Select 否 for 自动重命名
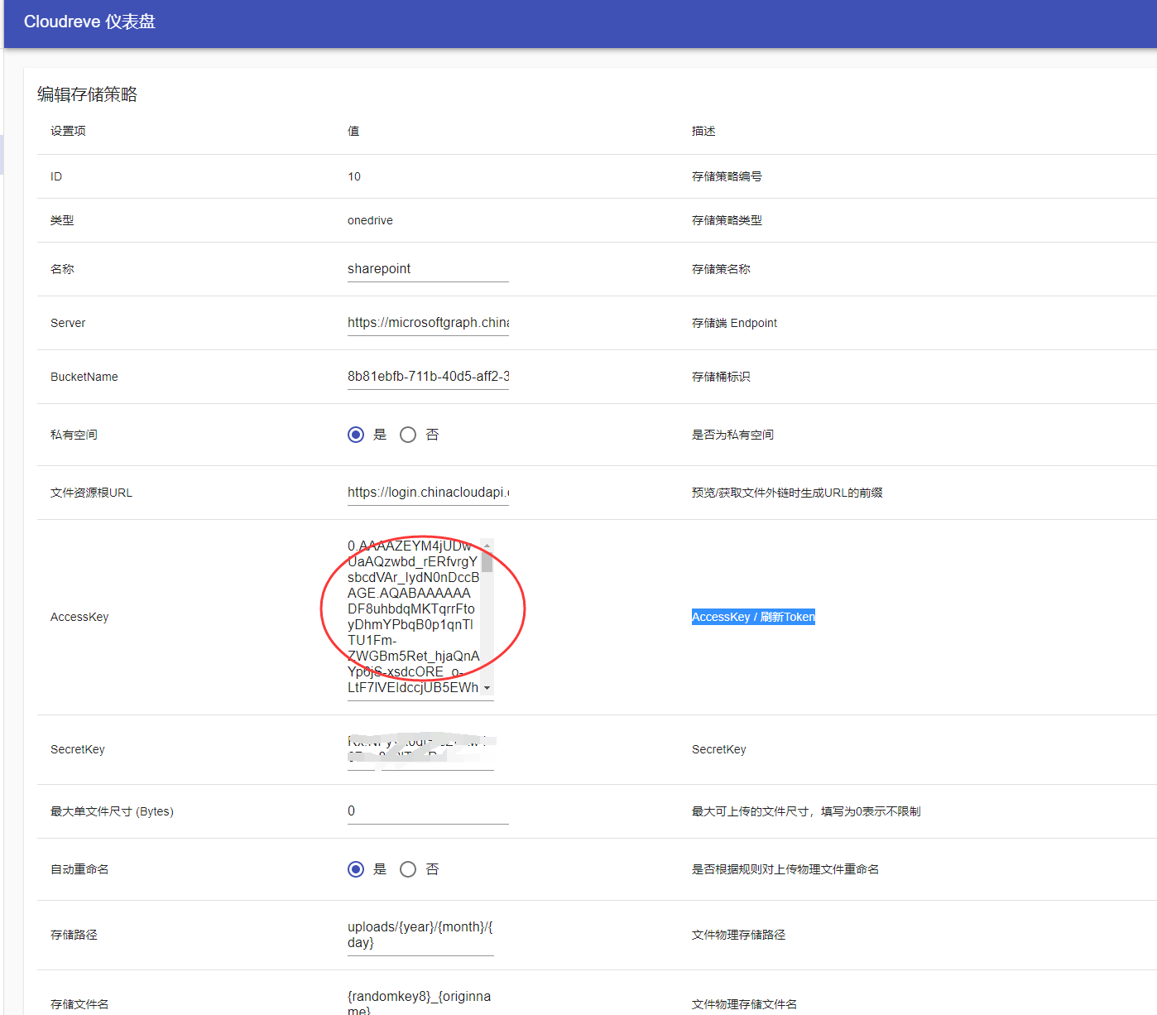This screenshot has width=1157, height=1015. coord(408,869)
